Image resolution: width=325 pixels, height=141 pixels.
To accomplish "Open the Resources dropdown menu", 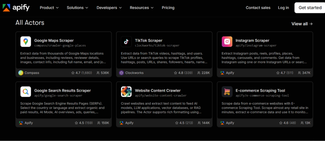I will click(142, 8).
